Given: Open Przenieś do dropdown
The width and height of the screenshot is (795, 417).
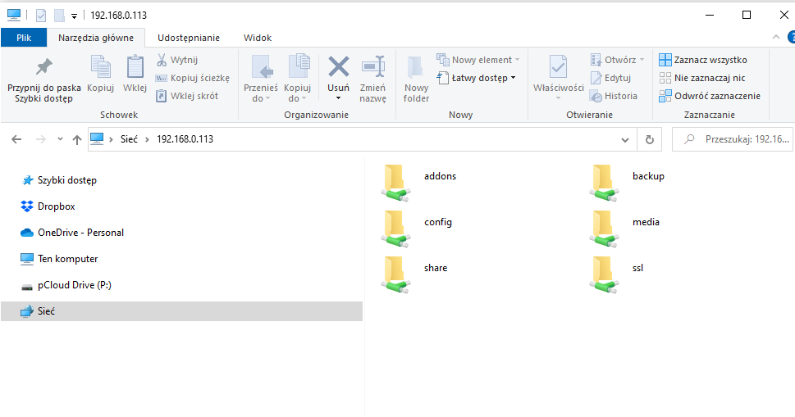Looking at the screenshot, I should [x=261, y=79].
